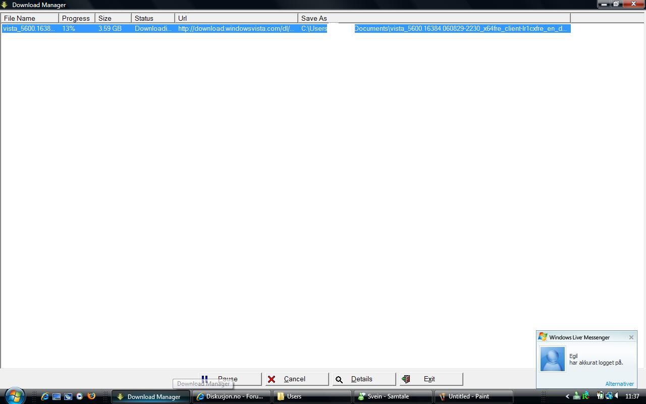Viewport: 646px width, 404px height.
Task: Click the Downloadi... status cell
Action: [153, 28]
